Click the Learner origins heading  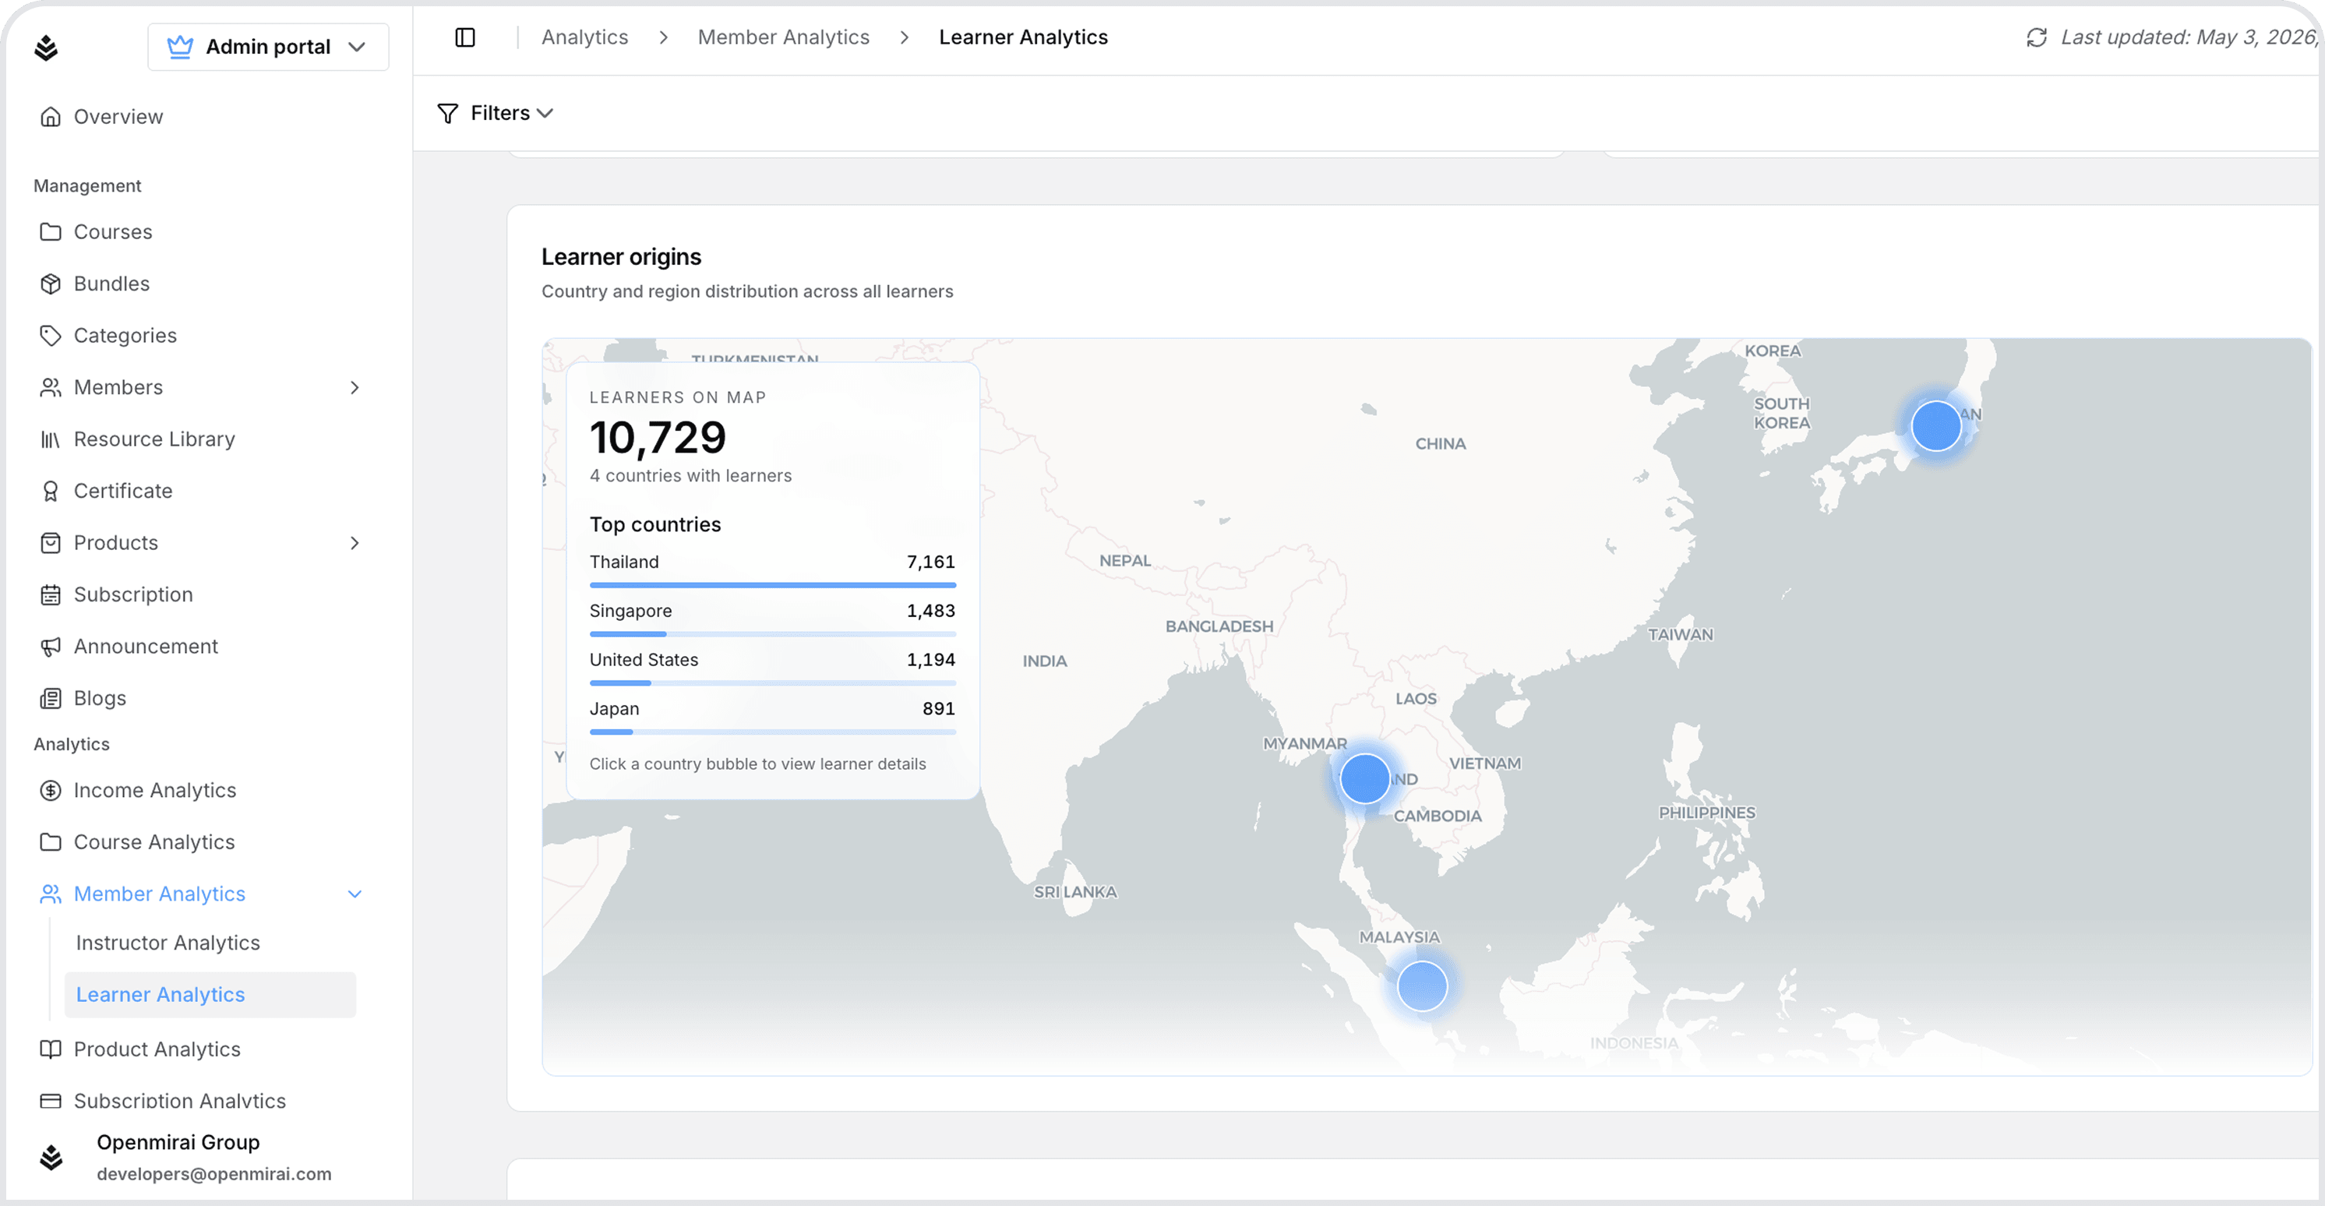pos(621,257)
